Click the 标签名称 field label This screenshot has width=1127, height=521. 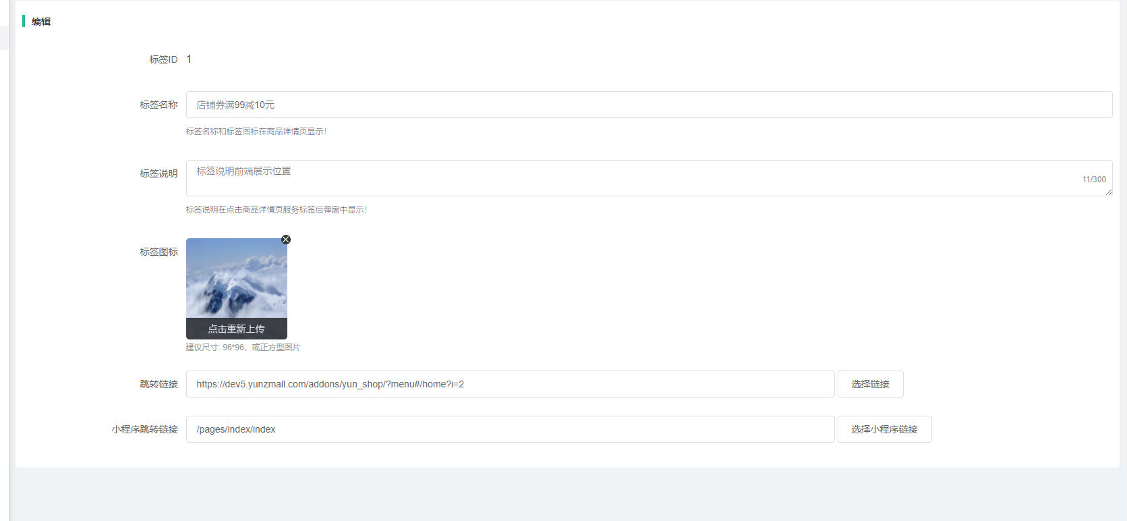tap(158, 105)
